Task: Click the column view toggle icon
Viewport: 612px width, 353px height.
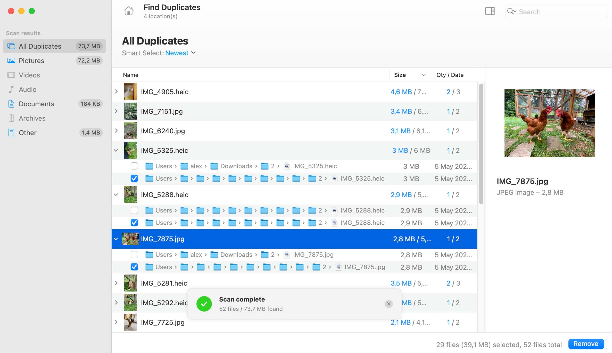Action: (490, 11)
